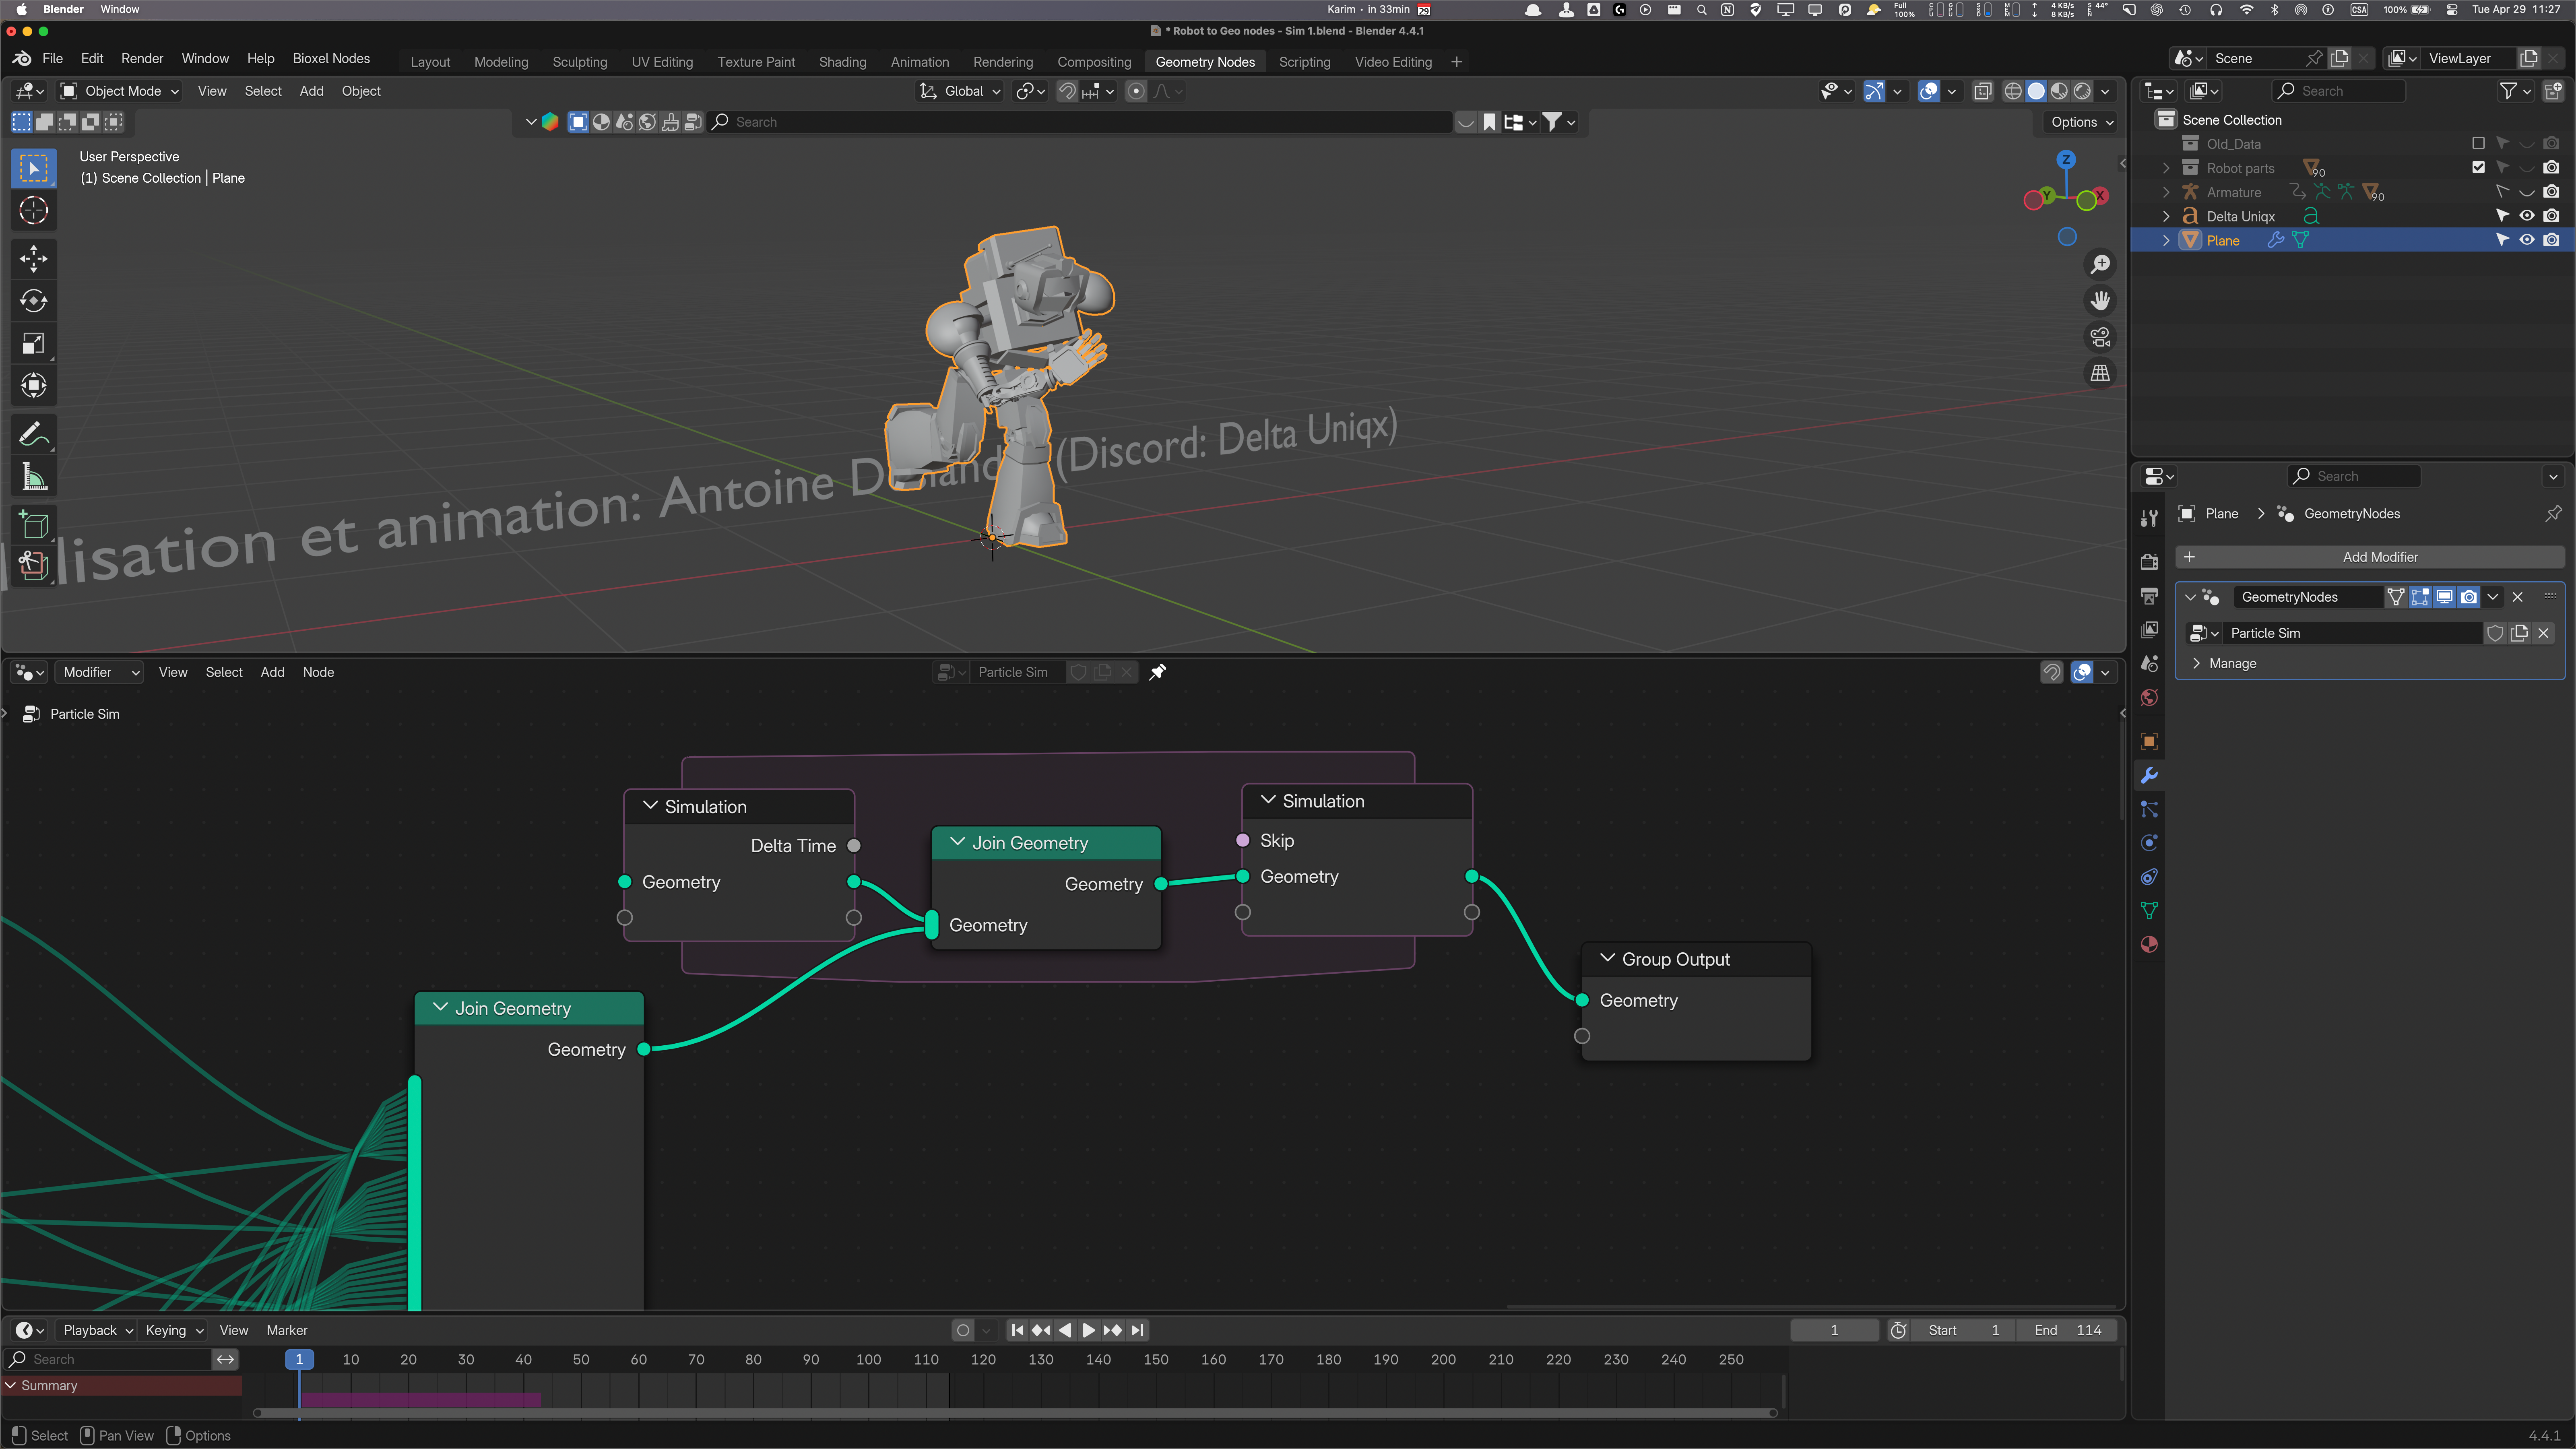Activate the 3D Cursor tool
This screenshot has width=2576, height=1449.
tap(33, 211)
